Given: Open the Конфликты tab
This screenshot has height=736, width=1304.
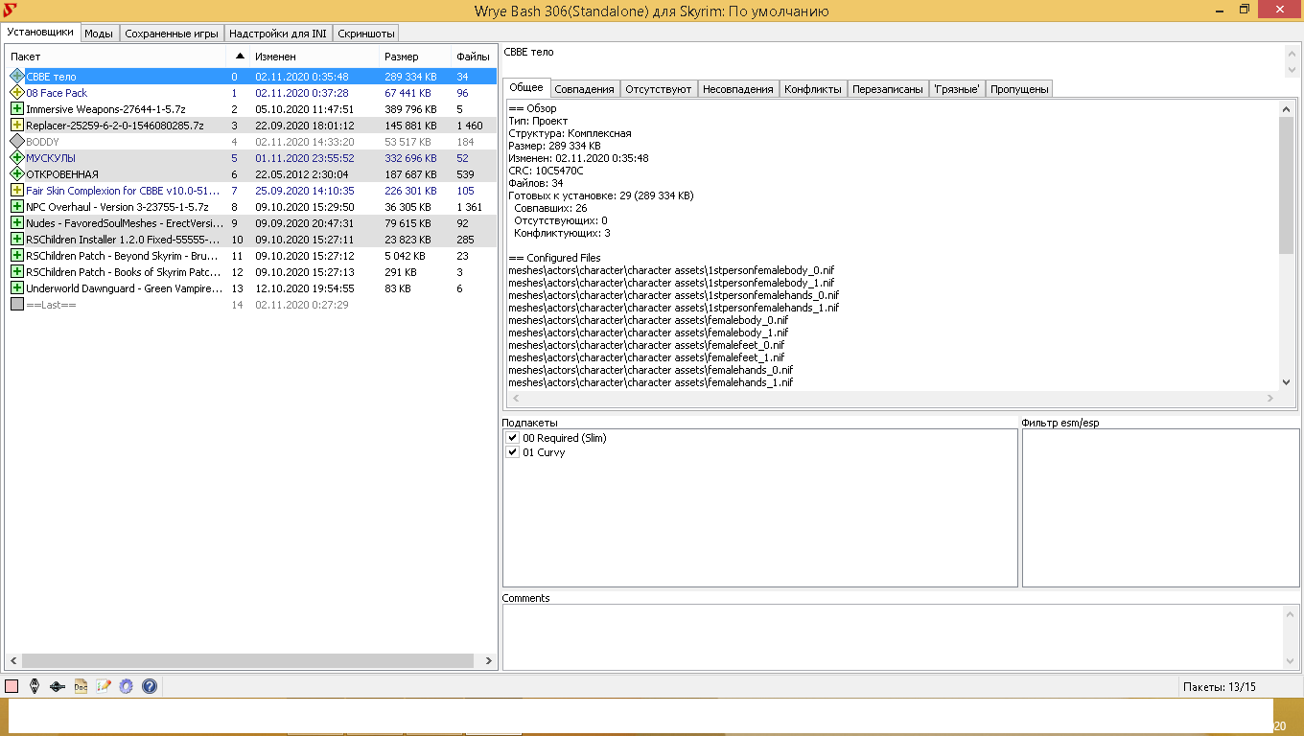Looking at the screenshot, I should pos(812,89).
